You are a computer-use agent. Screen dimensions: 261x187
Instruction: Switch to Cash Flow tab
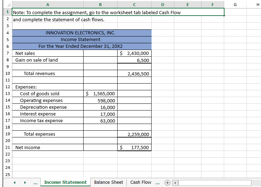coord(141,182)
